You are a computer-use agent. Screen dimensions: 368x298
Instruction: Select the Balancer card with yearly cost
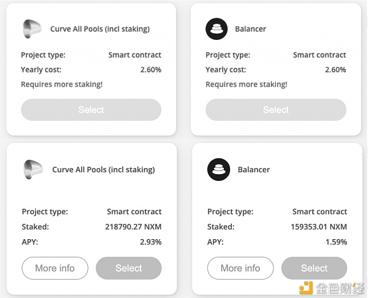(x=276, y=110)
